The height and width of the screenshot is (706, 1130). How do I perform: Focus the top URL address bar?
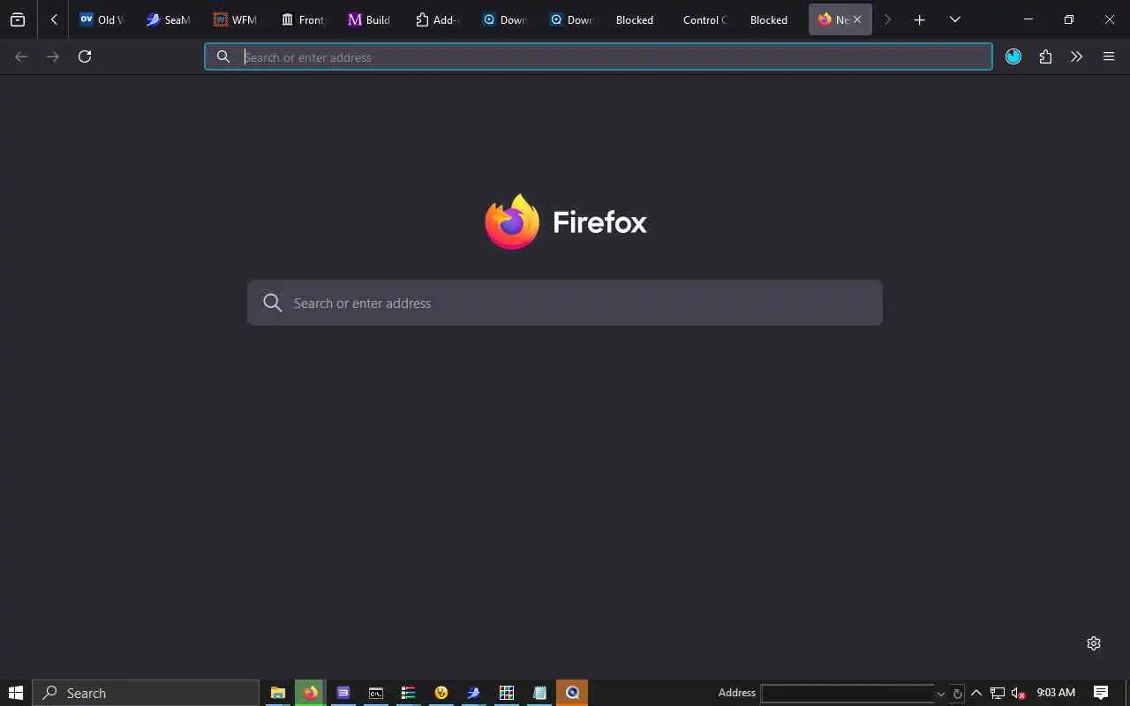(599, 56)
